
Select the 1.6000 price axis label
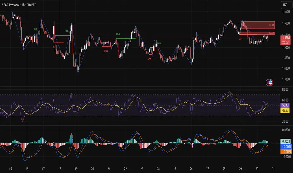(x=286, y=23)
